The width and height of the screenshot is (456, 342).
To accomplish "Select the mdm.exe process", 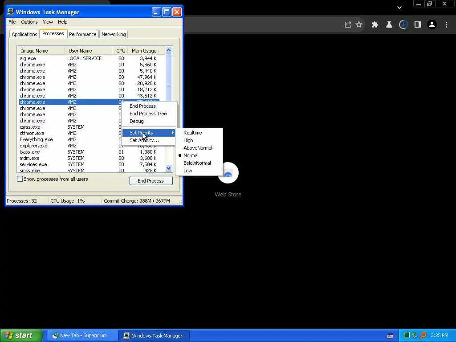I will point(89,158).
